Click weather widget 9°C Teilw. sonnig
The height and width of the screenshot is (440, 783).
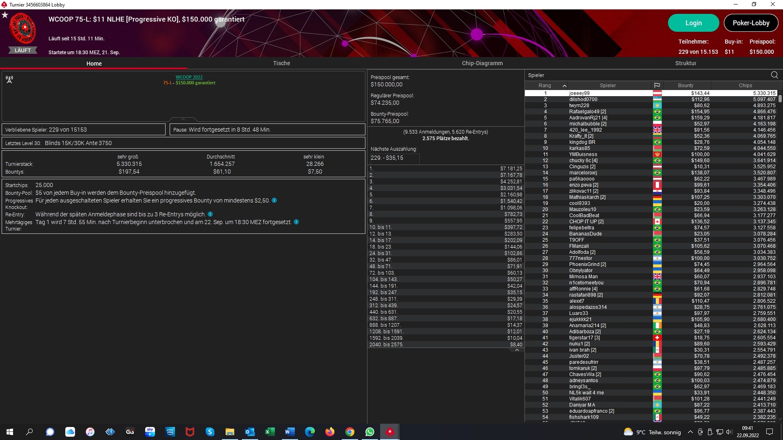[652, 432]
